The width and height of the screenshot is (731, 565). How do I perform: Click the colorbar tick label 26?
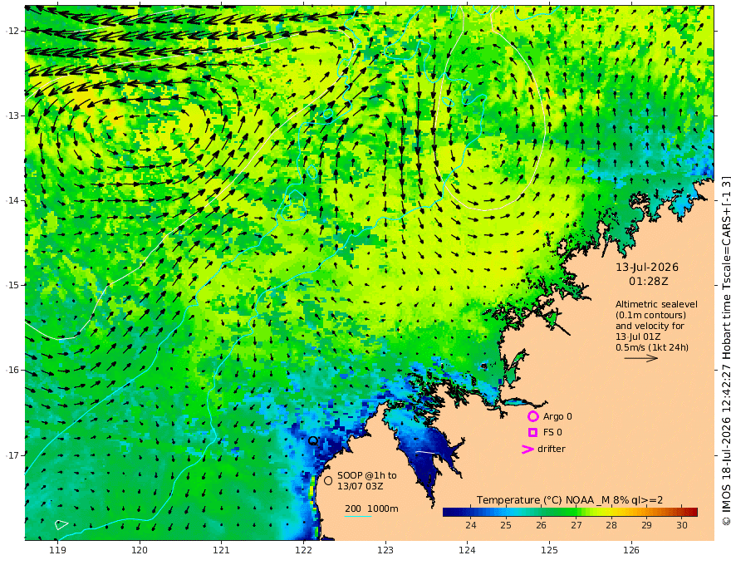tap(541, 525)
